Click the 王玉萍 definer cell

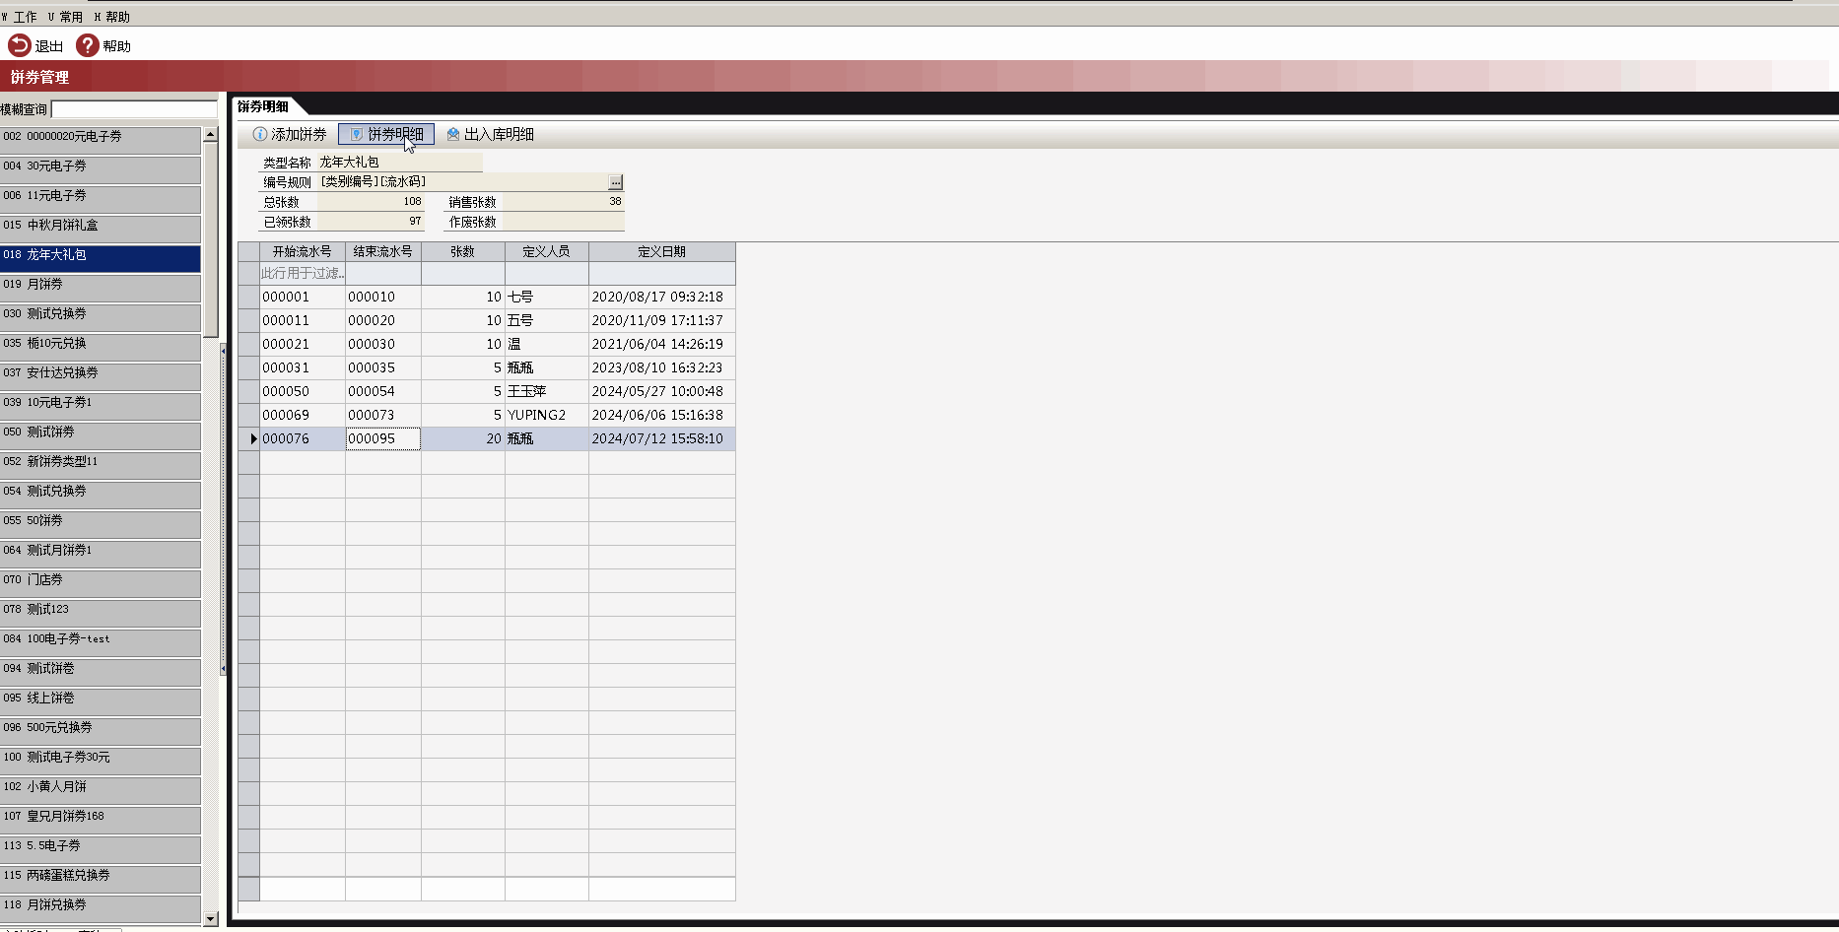pyautogui.click(x=547, y=391)
